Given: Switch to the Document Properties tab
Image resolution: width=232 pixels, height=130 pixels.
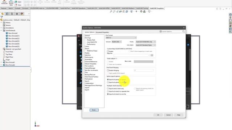Looking at the screenshot, I should [x=102, y=32].
